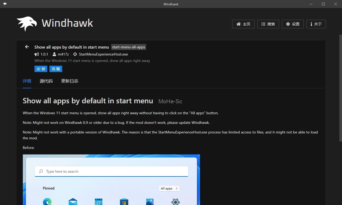342x205 pixels.
Task: Click the All apps chevron in screenshot
Action: tap(177, 188)
